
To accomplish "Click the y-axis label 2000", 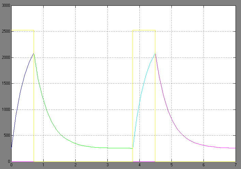I will [x=6, y=57].
